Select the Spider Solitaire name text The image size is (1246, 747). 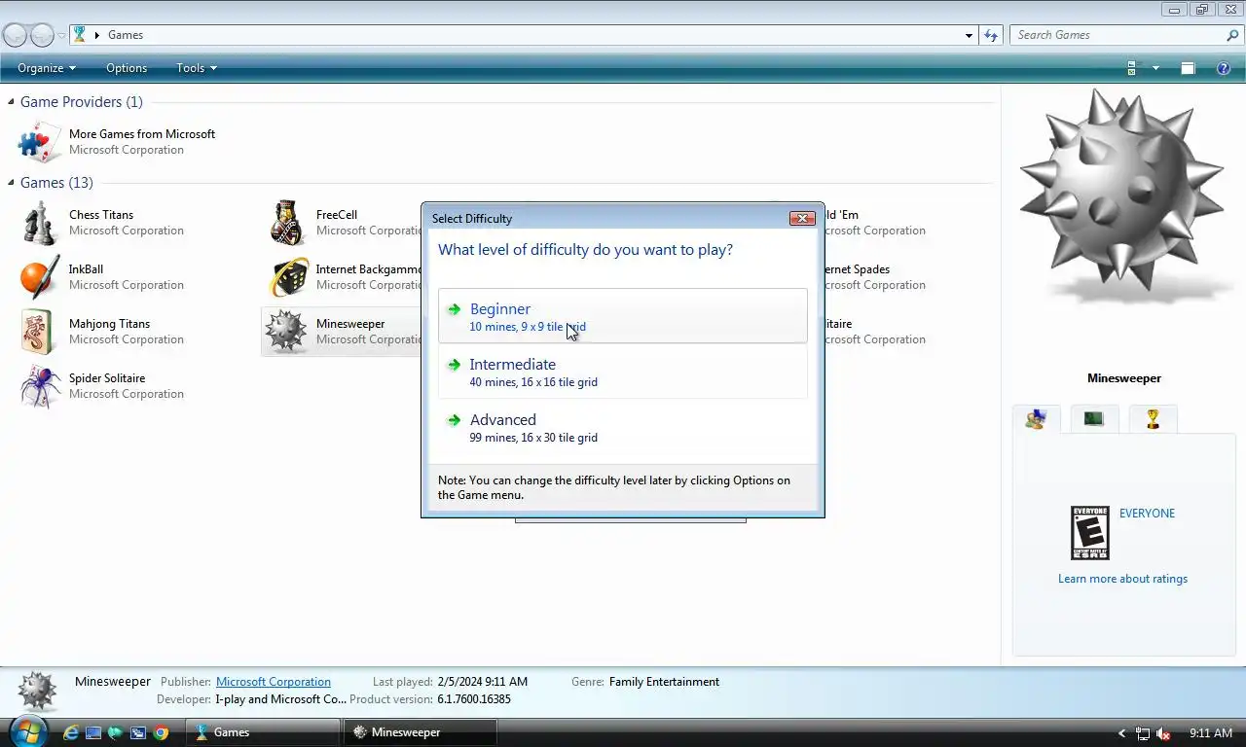(x=107, y=378)
